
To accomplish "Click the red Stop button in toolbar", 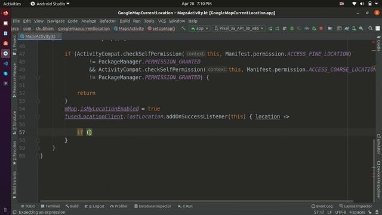I will click(x=321, y=29).
